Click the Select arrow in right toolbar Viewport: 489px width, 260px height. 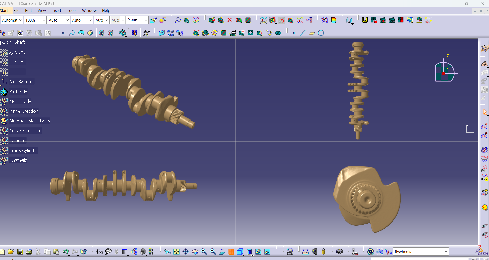click(485, 112)
